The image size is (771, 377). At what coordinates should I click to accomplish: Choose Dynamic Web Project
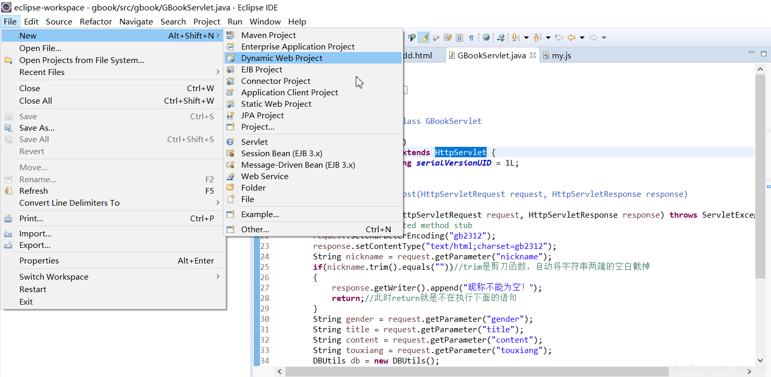[313, 58]
